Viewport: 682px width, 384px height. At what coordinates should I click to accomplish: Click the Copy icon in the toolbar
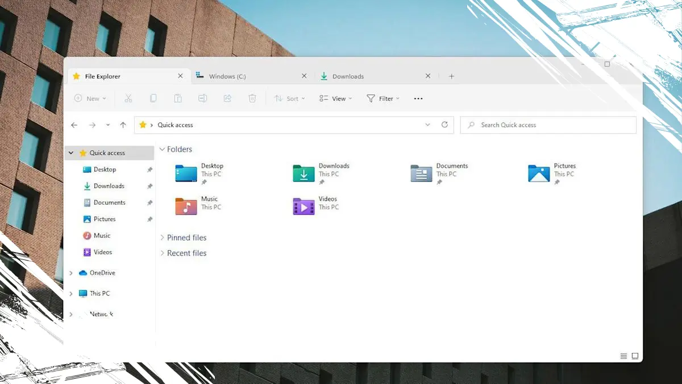click(153, 98)
